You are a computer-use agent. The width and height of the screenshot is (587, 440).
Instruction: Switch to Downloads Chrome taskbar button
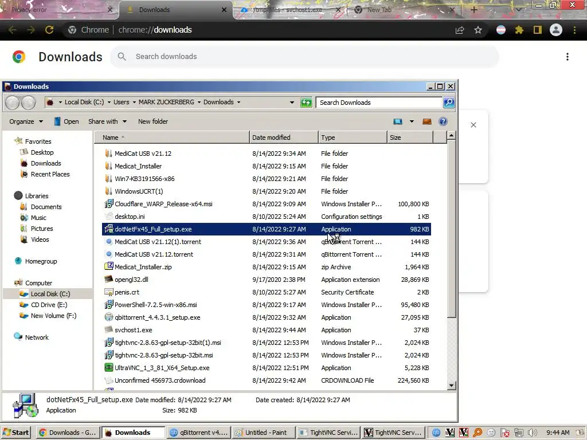pyautogui.click(x=69, y=433)
